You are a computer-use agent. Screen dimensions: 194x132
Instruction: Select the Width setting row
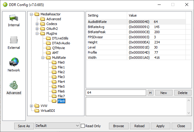tap(136, 58)
